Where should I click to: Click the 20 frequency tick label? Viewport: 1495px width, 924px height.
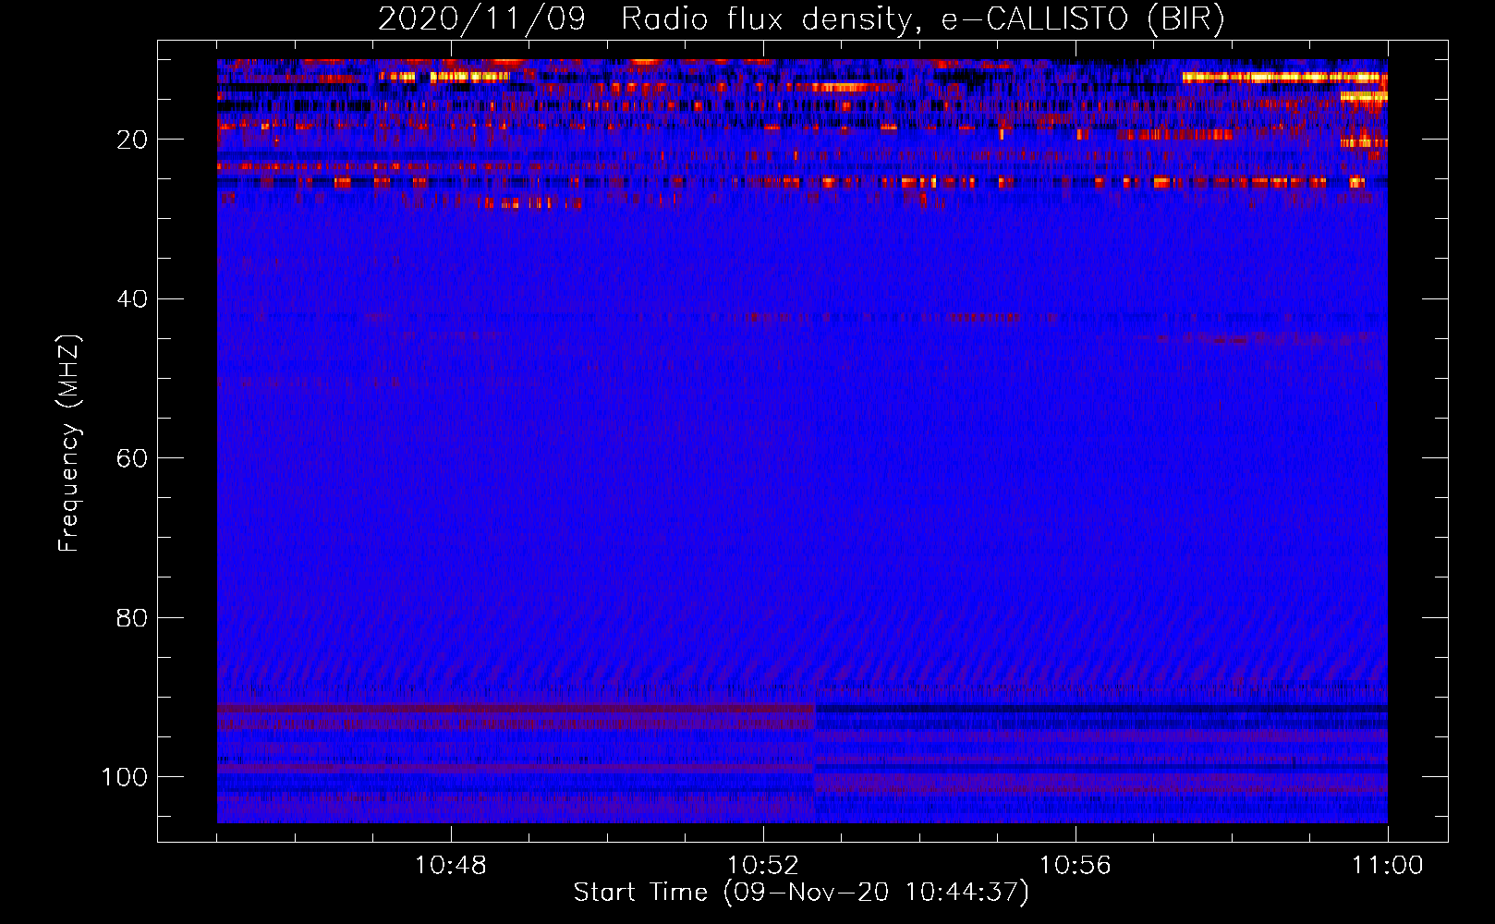tap(133, 140)
